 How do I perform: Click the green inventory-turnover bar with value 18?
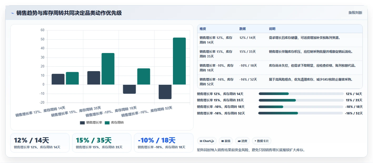pos(144,77)
